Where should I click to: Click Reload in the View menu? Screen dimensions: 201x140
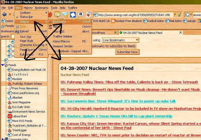pyautogui.click(x=31, y=31)
